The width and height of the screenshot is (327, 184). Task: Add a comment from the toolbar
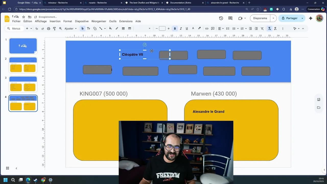click(213, 29)
